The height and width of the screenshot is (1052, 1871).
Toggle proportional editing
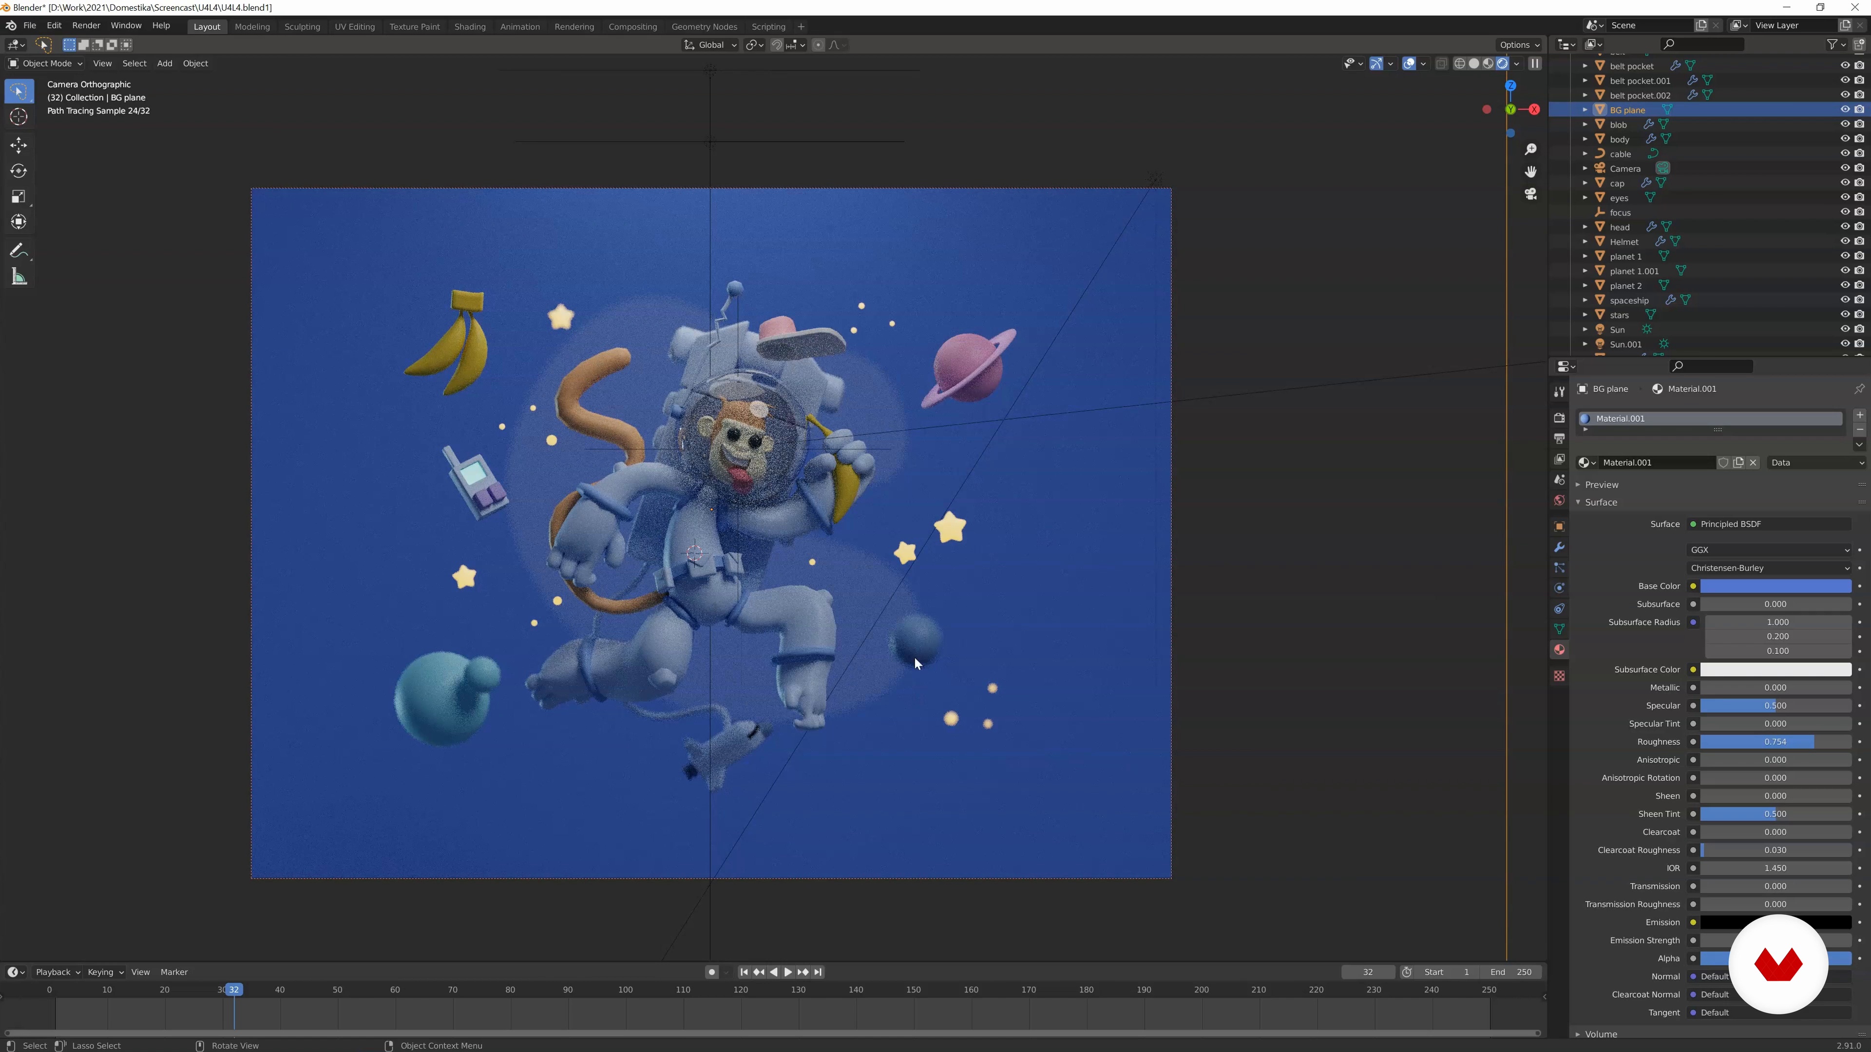pyautogui.click(x=819, y=45)
